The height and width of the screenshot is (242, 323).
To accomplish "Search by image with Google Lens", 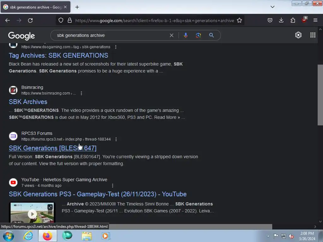I will coord(198,35).
